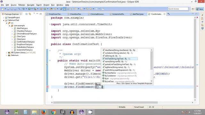The width and height of the screenshot is (205, 115).
Task: Click the Forward navigation arrow icon
Action: 96,9
